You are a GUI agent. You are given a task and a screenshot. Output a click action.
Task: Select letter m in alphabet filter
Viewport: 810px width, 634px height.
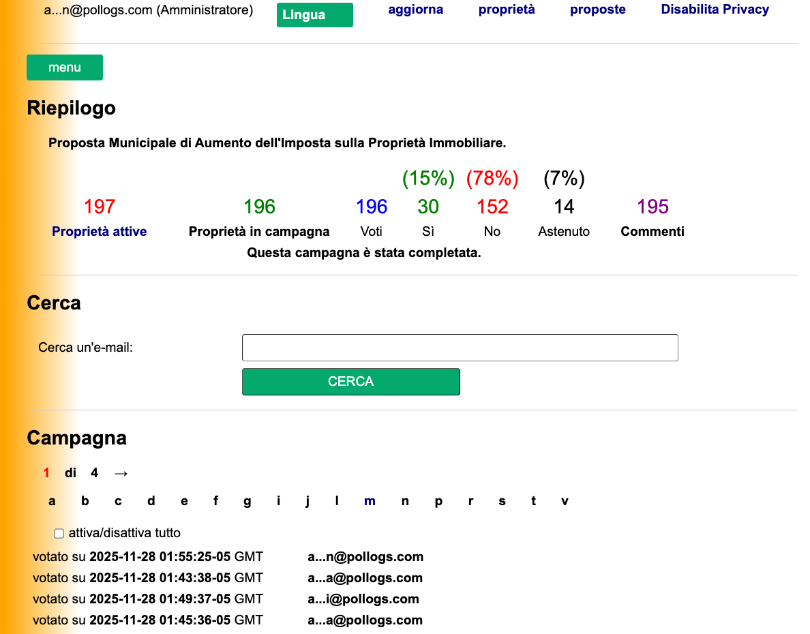pos(370,500)
